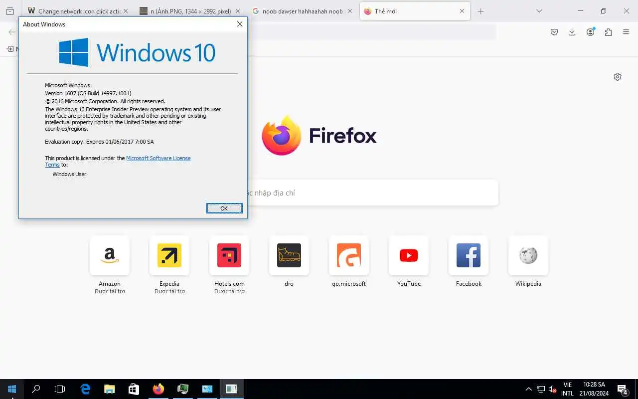Launch Microsoft Edge from the taskbar

[x=85, y=389]
